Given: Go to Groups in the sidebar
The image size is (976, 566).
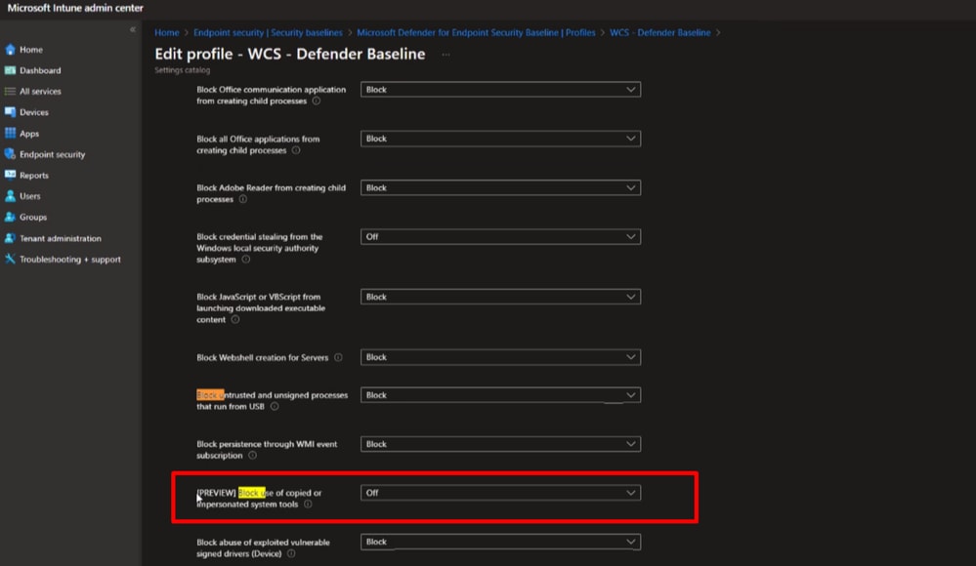Looking at the screenshot, I should pos(33,217).
